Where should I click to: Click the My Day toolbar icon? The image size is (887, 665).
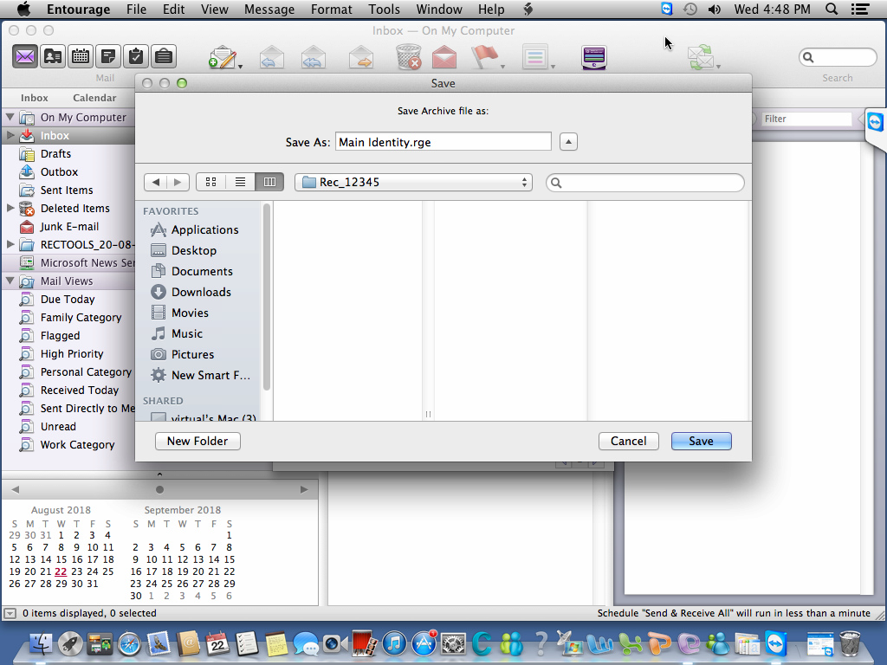594,57
